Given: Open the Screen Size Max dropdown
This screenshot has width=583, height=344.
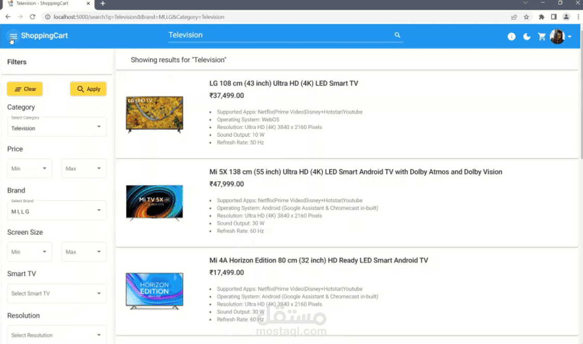Looking at the screenshot, I should 84,252.
